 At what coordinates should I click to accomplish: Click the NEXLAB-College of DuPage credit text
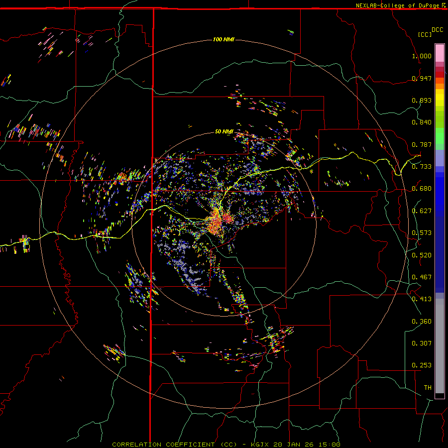pyautogui.click(x=397, y=5)
